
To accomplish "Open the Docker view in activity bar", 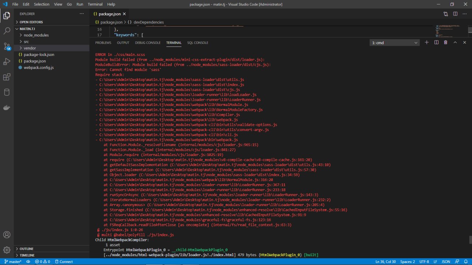I will pyautogui.click(x=7, y=108).
